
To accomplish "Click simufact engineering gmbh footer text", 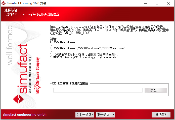I will pos(25,115).
